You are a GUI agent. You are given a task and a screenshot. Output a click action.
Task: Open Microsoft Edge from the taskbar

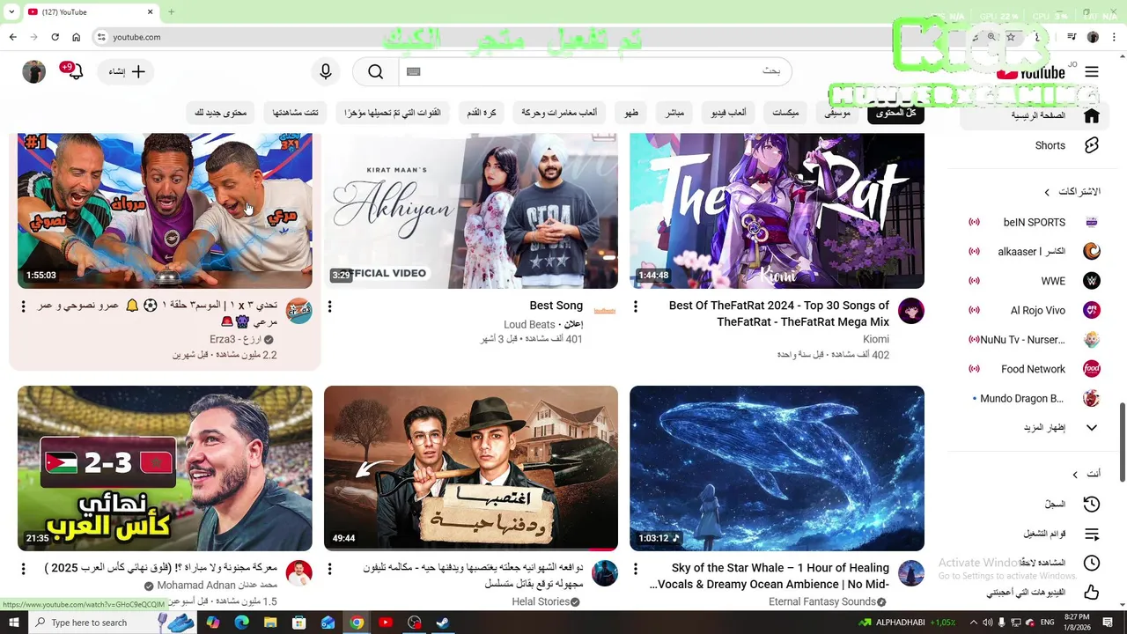(x=241, y=623)
